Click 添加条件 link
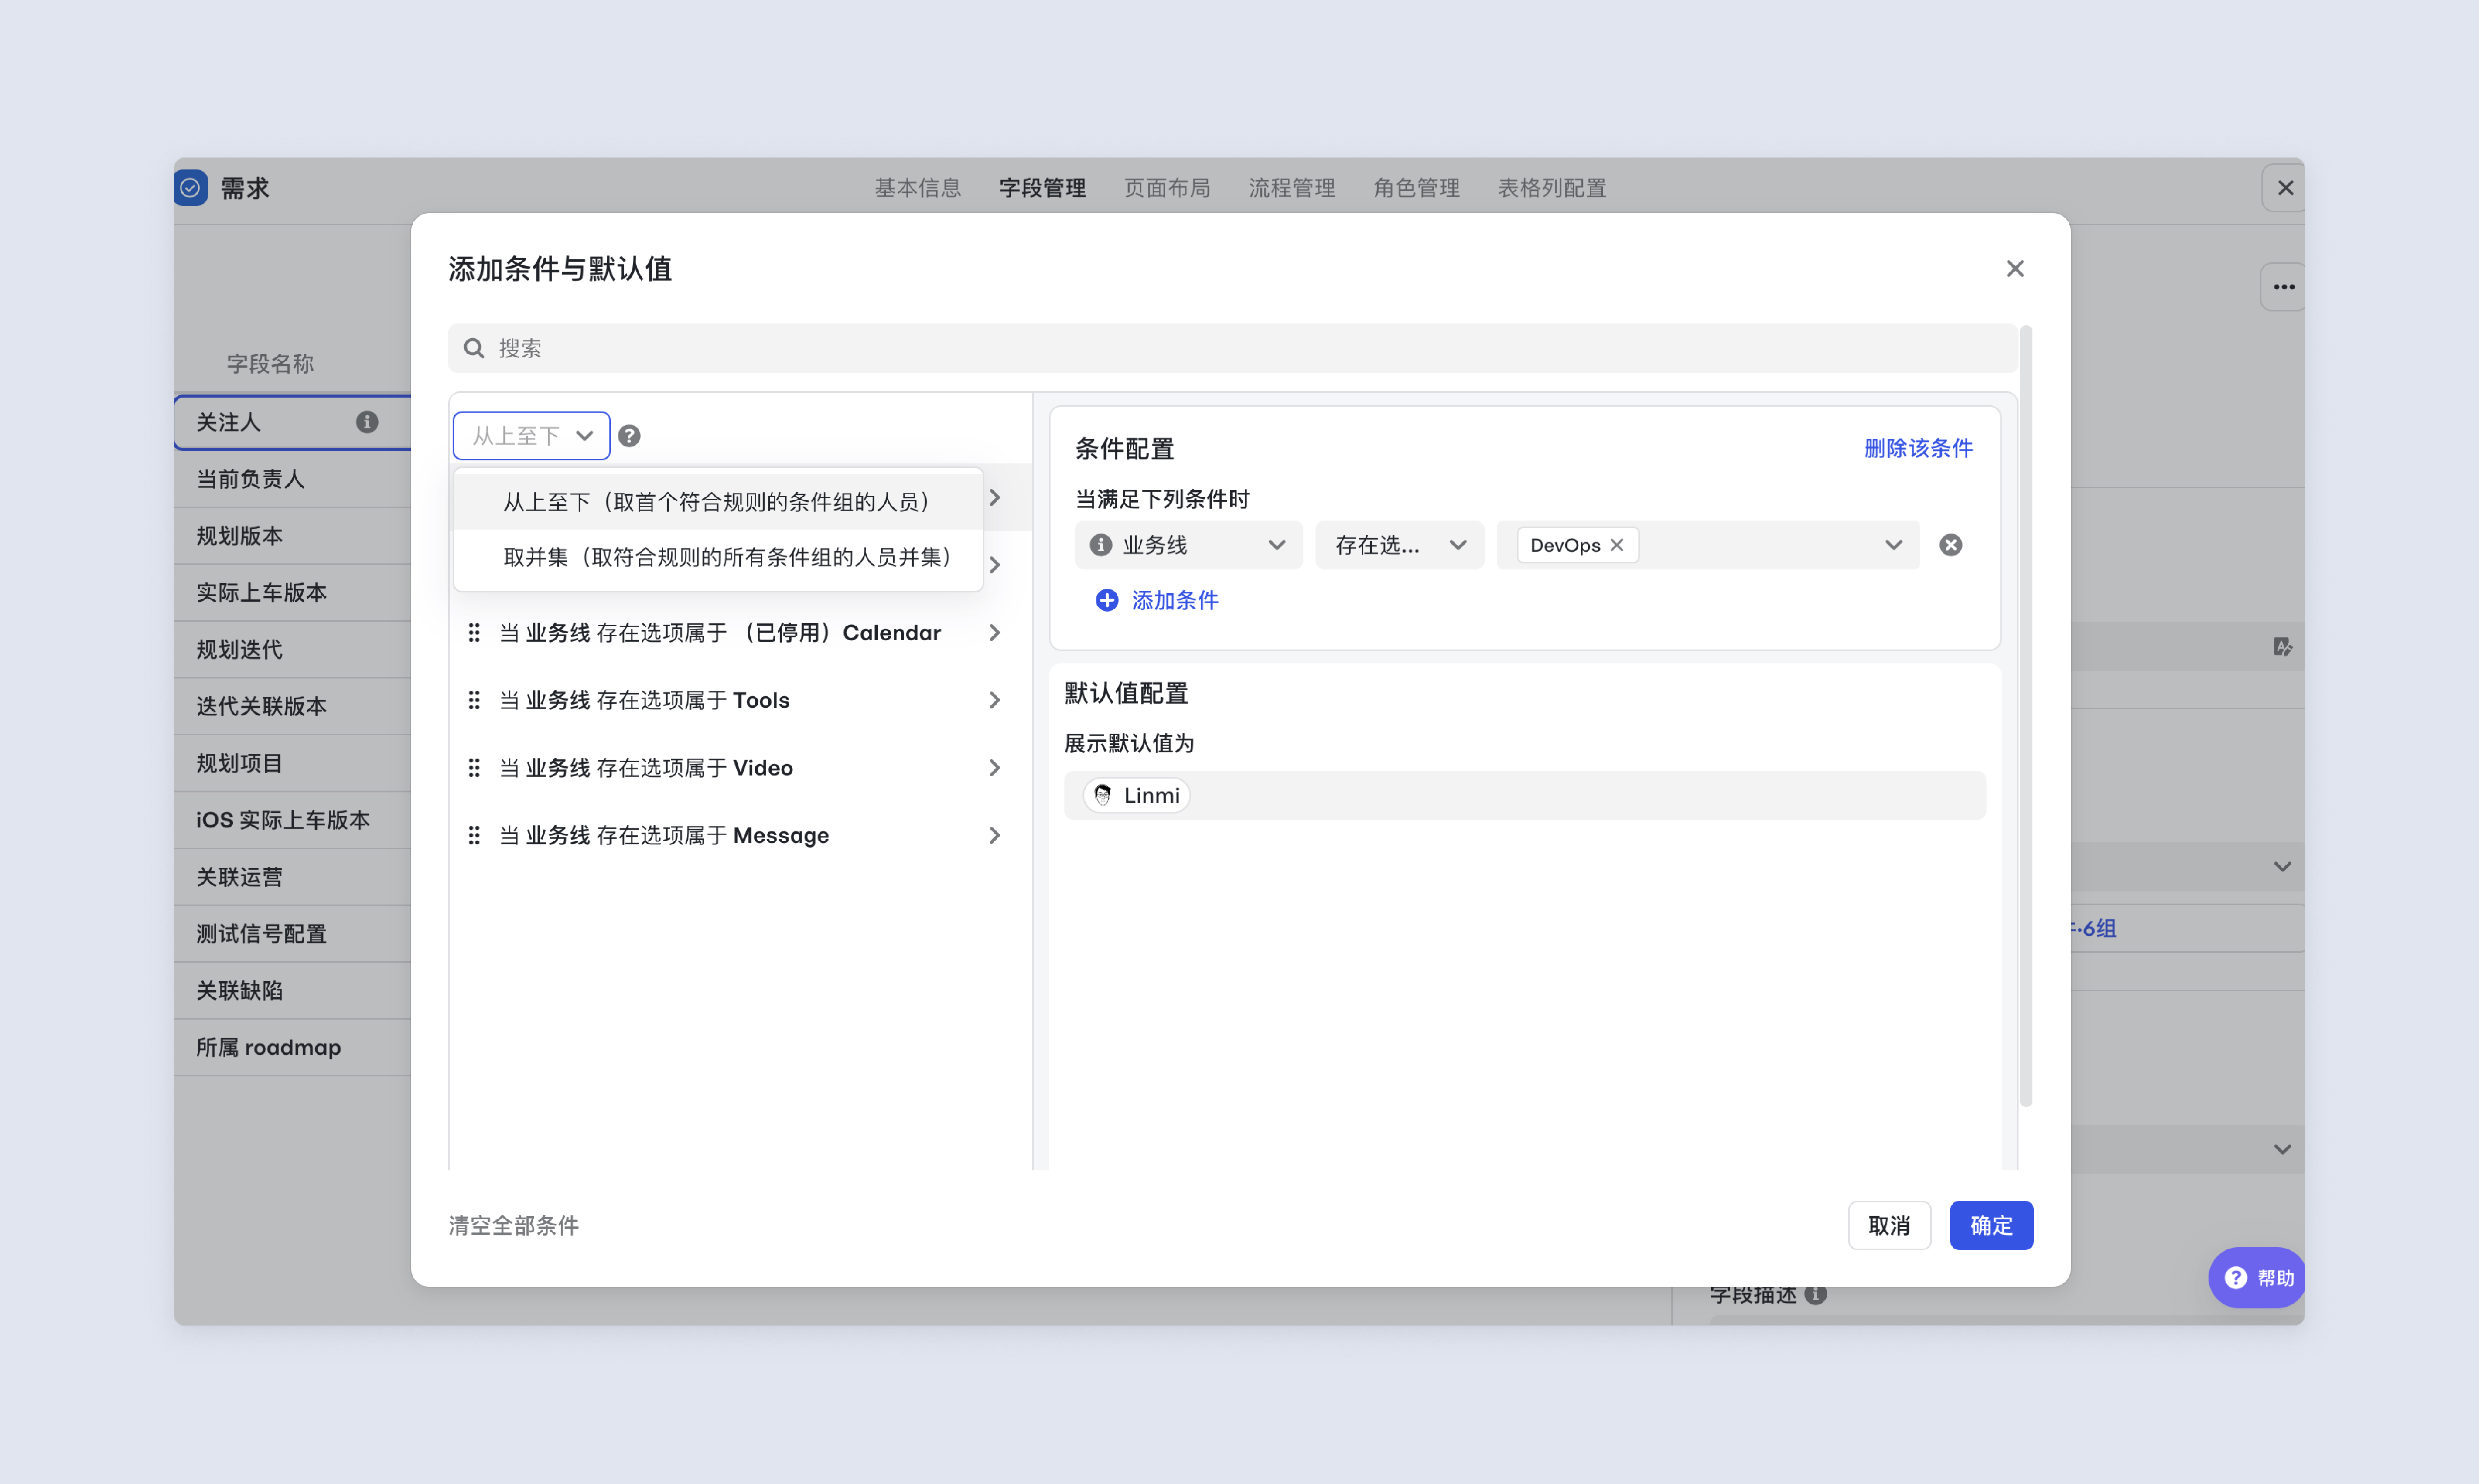2479x1484 pixels. pyautogui.click(x=1175, y=600)
